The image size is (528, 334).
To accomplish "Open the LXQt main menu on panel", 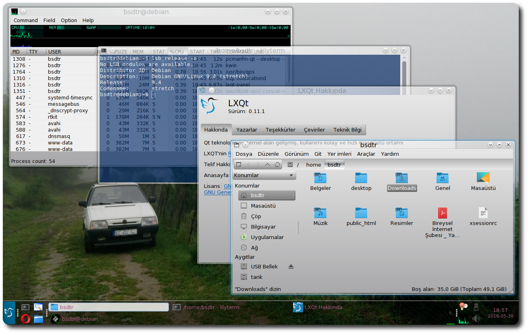I will [x=9, y=313].
